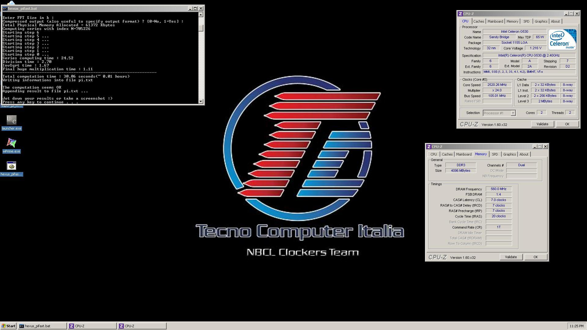Click Total computation time line in console
The width and height of the screenshot is (587, 330).
pyautogui.click(x=66, y=76)
